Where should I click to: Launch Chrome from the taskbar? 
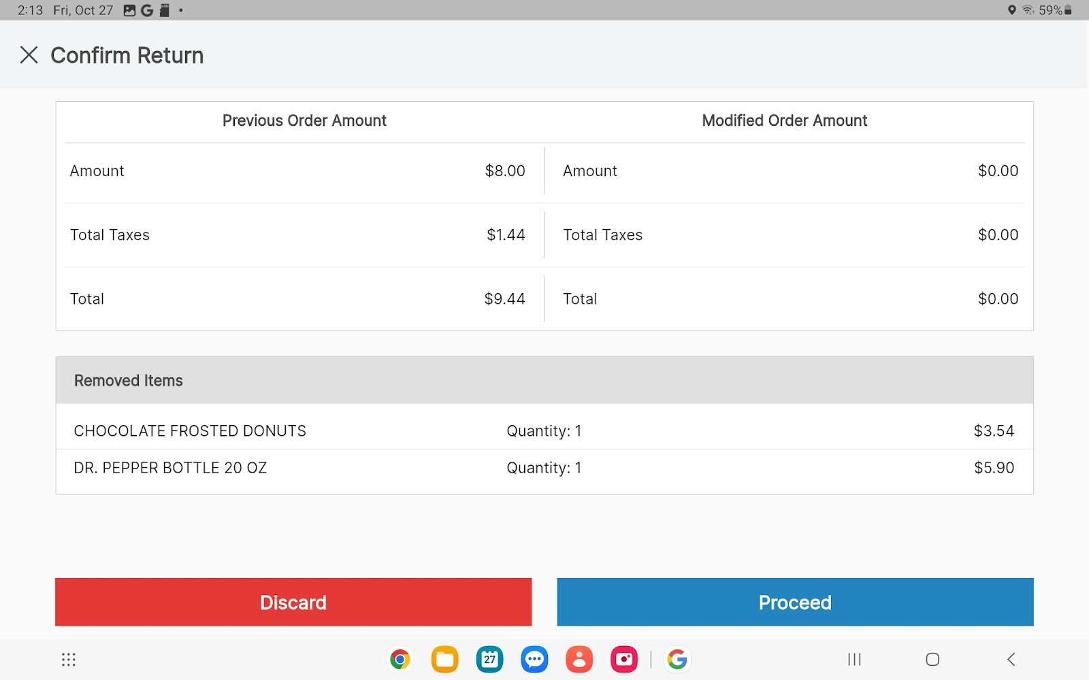coord(400,659)
